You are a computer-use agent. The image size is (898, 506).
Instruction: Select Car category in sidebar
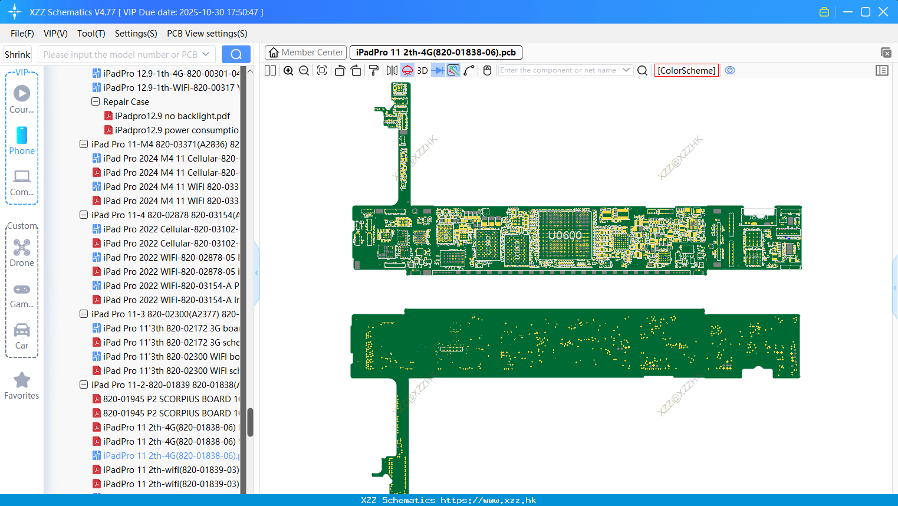(x=22, y=336)
